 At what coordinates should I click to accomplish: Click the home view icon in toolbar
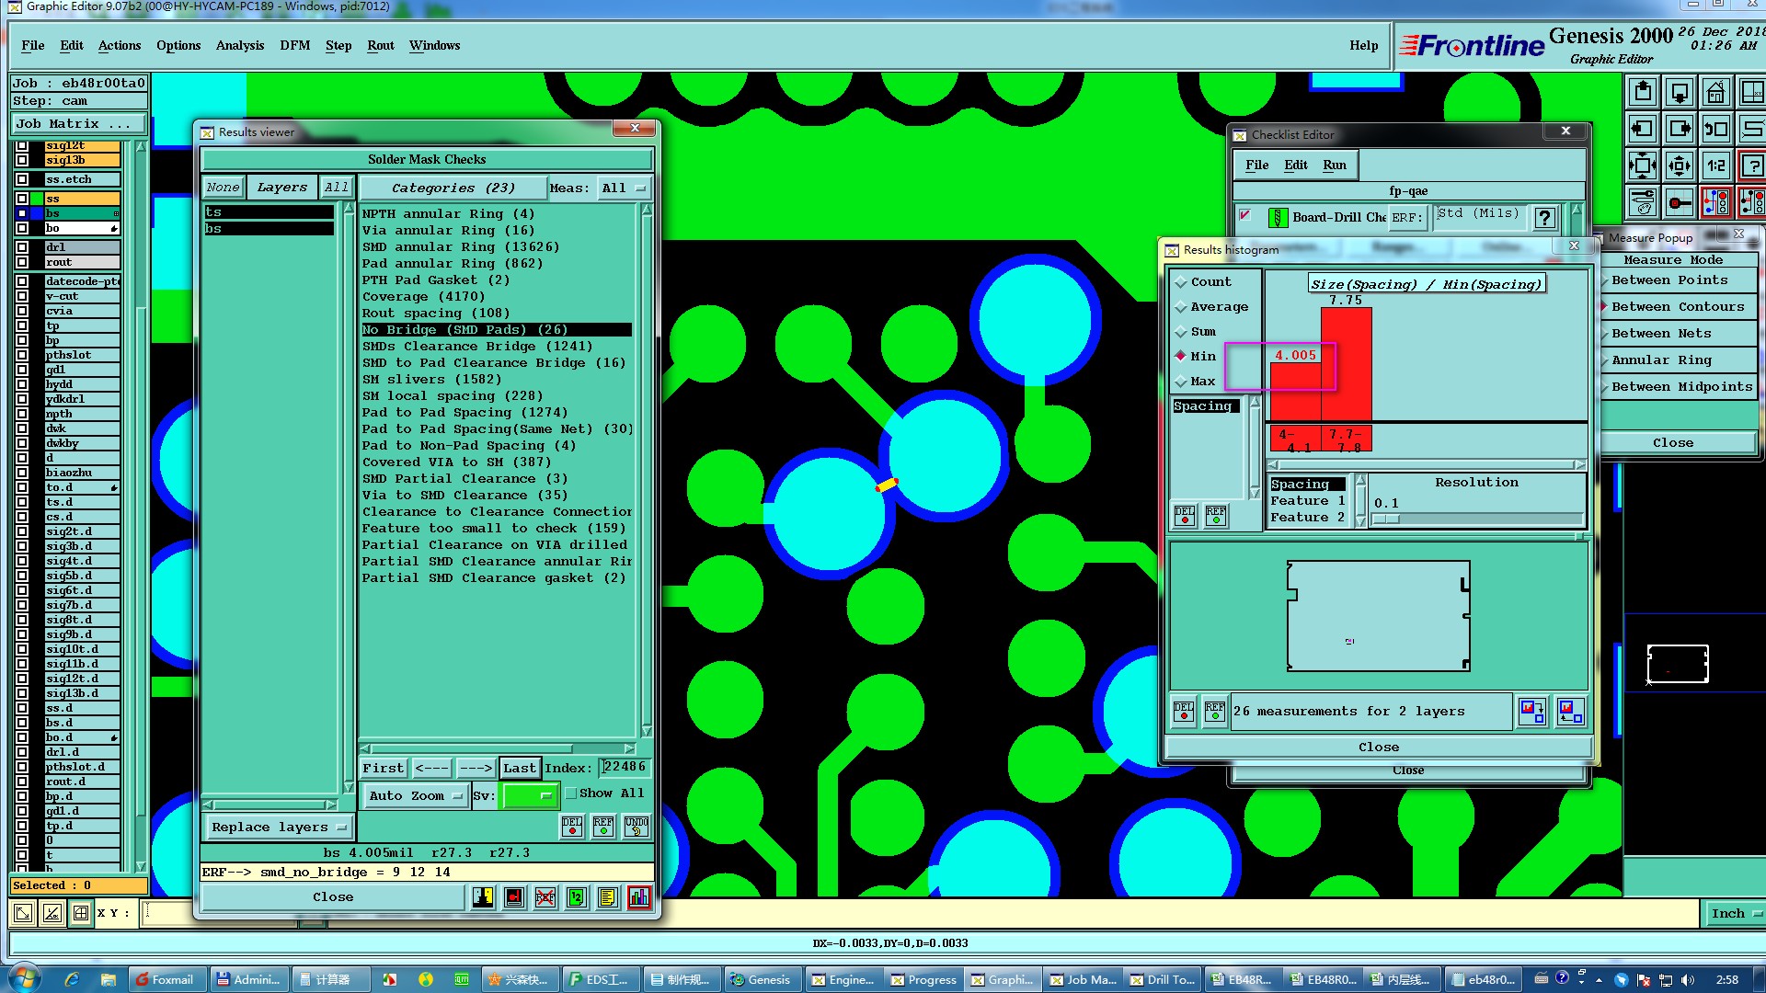pos(1714,92)
